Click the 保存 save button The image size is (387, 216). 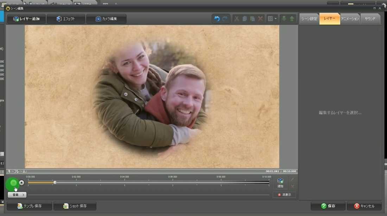point(328,206)
